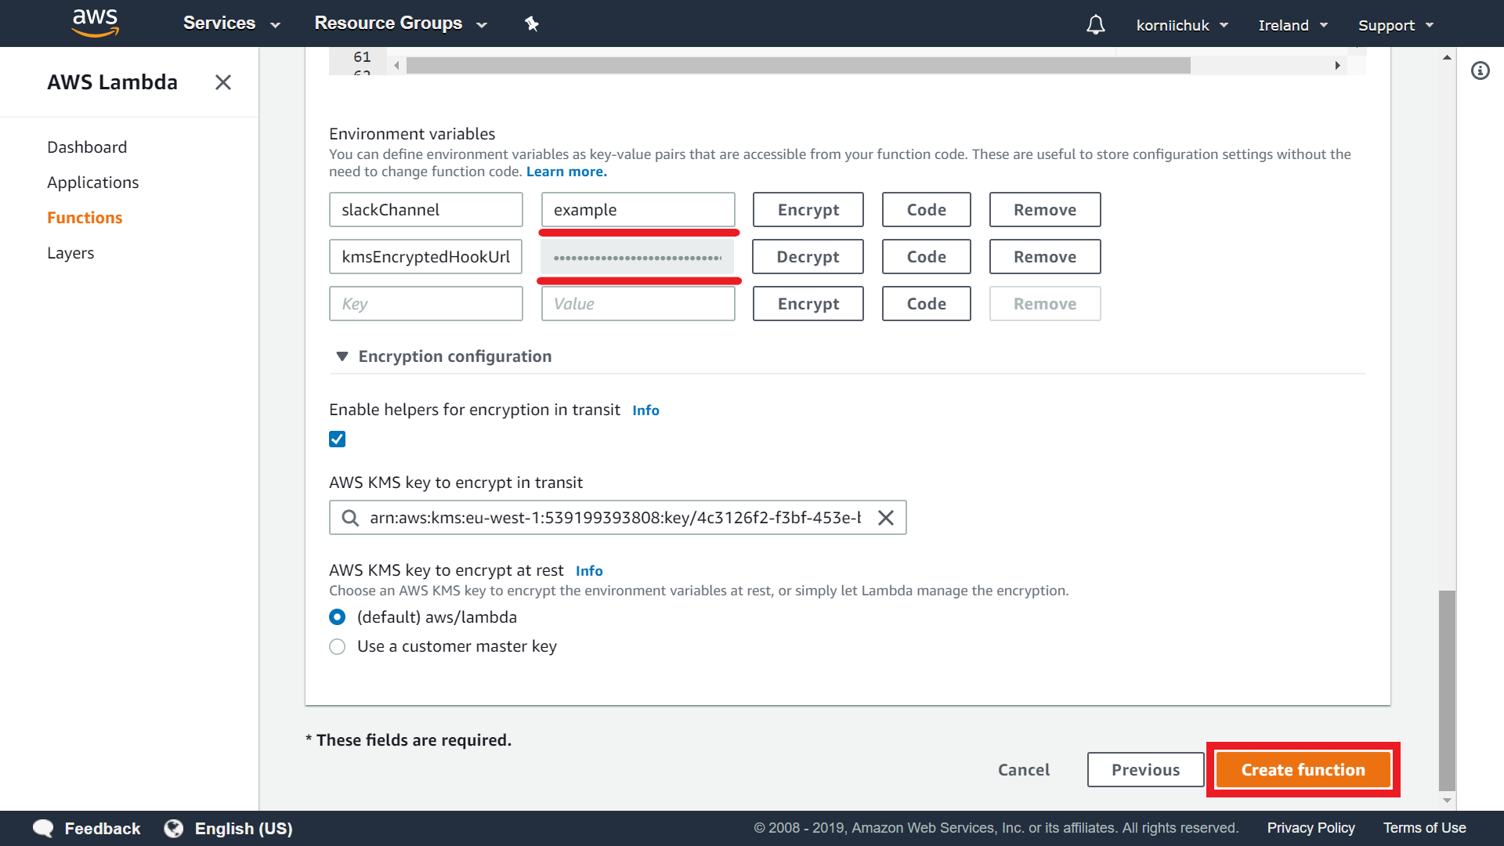Go to Layers in the sidebar
Screen dimensions: 1504x846
(70, 253)
